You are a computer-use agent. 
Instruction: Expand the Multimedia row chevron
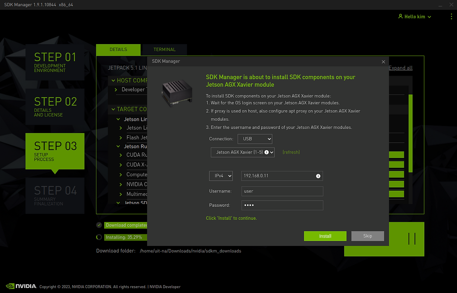point(121,194)
